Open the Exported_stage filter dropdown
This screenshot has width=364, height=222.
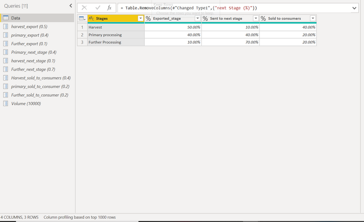click(198, 18)
